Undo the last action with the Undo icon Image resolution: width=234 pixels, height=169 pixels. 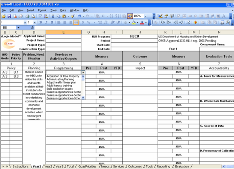[79, 16]
